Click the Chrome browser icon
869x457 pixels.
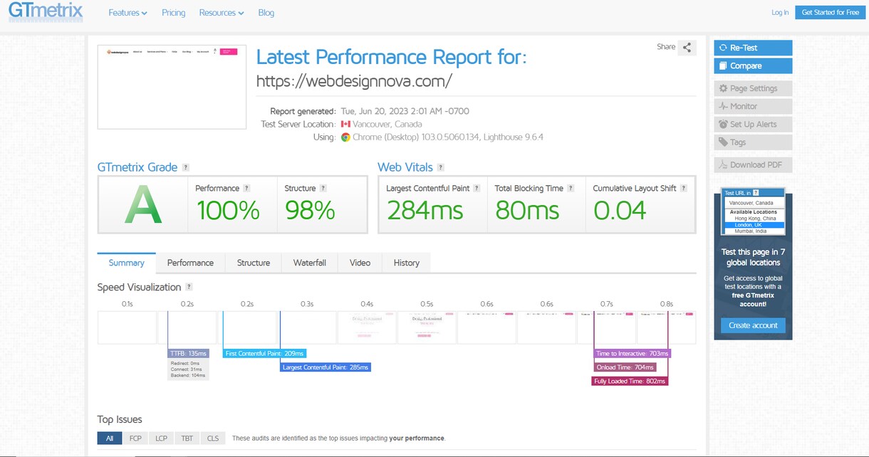coord(345,137)
